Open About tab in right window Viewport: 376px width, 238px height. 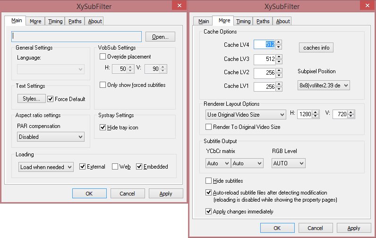click(283, 21)
